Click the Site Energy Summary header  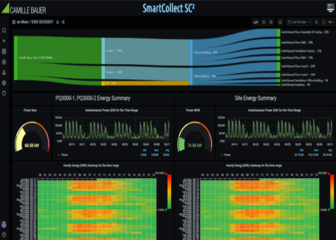[x=255, y=98]
